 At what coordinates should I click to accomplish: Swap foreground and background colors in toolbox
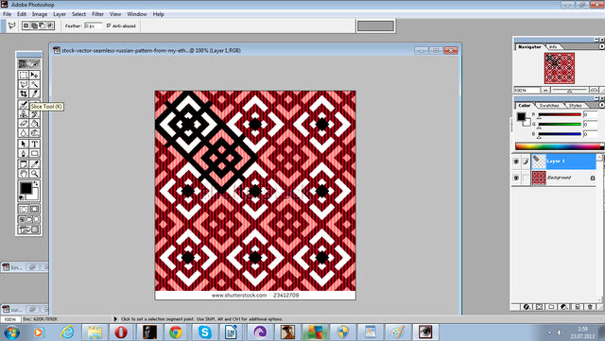(x=36, y=183)
